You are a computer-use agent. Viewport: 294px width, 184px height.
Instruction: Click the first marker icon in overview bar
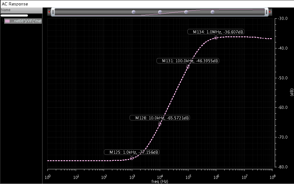tap(134, 12)
